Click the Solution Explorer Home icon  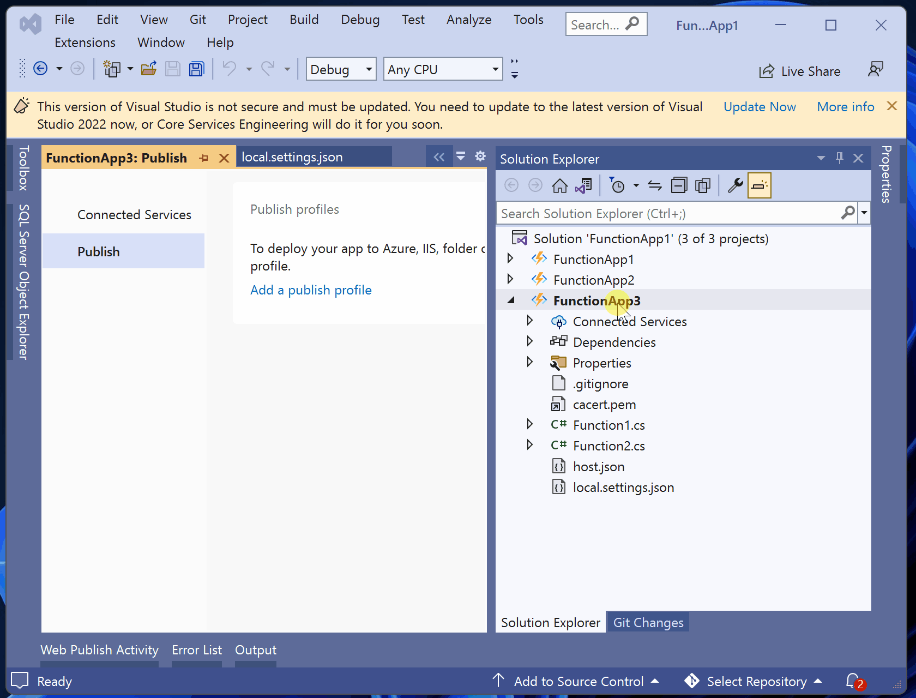559,186
